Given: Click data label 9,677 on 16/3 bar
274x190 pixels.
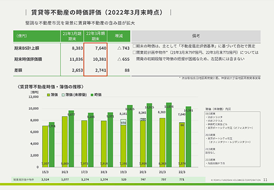Looking at the screenshot, I should click(71, 115).
